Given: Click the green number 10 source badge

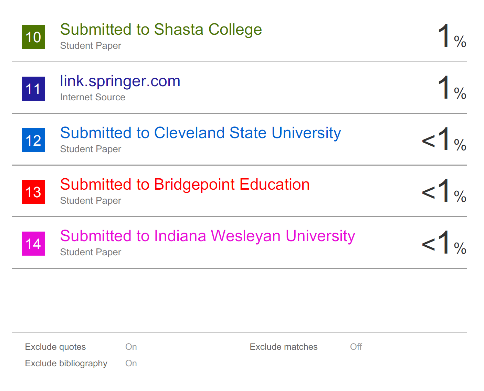Looking at the screenshot, I should 33,37.
